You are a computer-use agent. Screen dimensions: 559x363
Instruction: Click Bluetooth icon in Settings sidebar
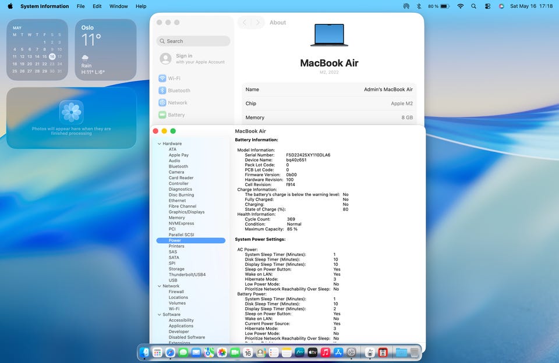pyautogui.click(x=162, y=91)
